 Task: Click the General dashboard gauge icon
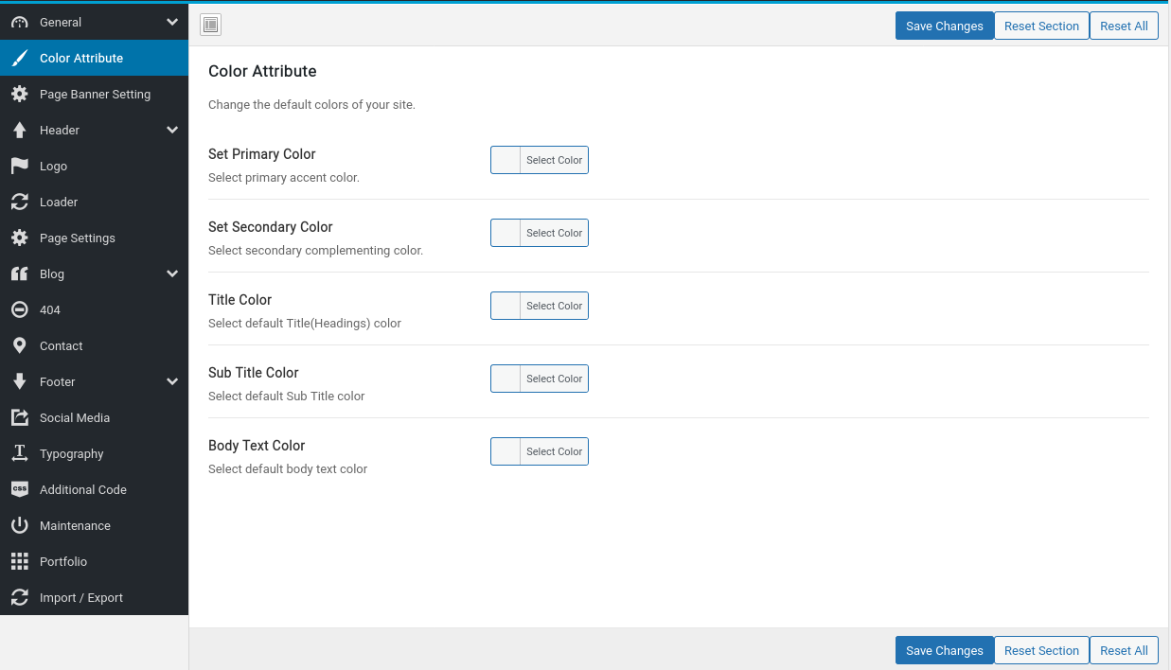coord(19,22)
